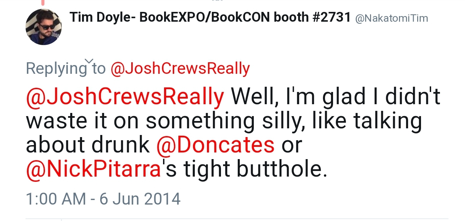Select the tweet text 'Well, I'm glad I didn't'
The image size is (465, 221).
point(335,97)
